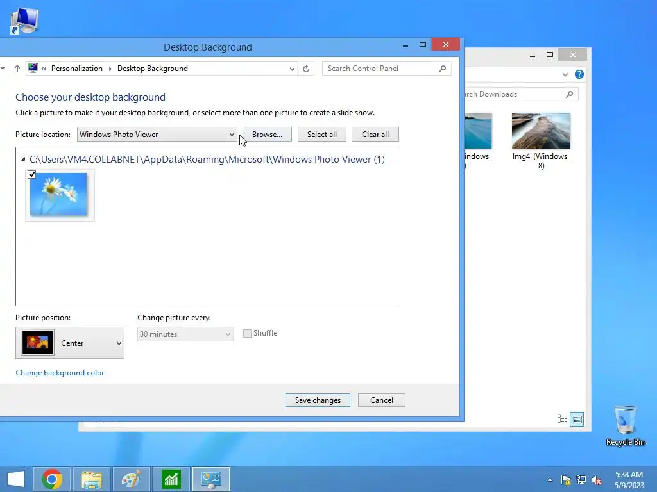Cancel the desktop background changes
Viewport: 657px width, 492px height.
click(x=382, y=400)
